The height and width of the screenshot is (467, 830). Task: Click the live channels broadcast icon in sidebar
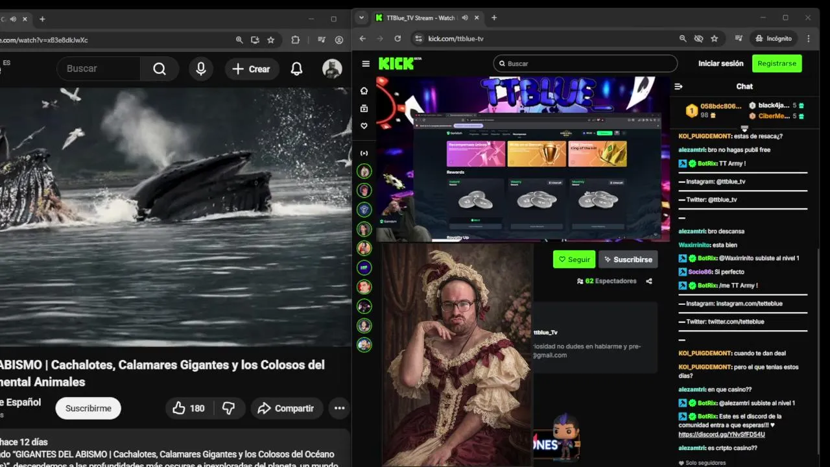(364, 153)
